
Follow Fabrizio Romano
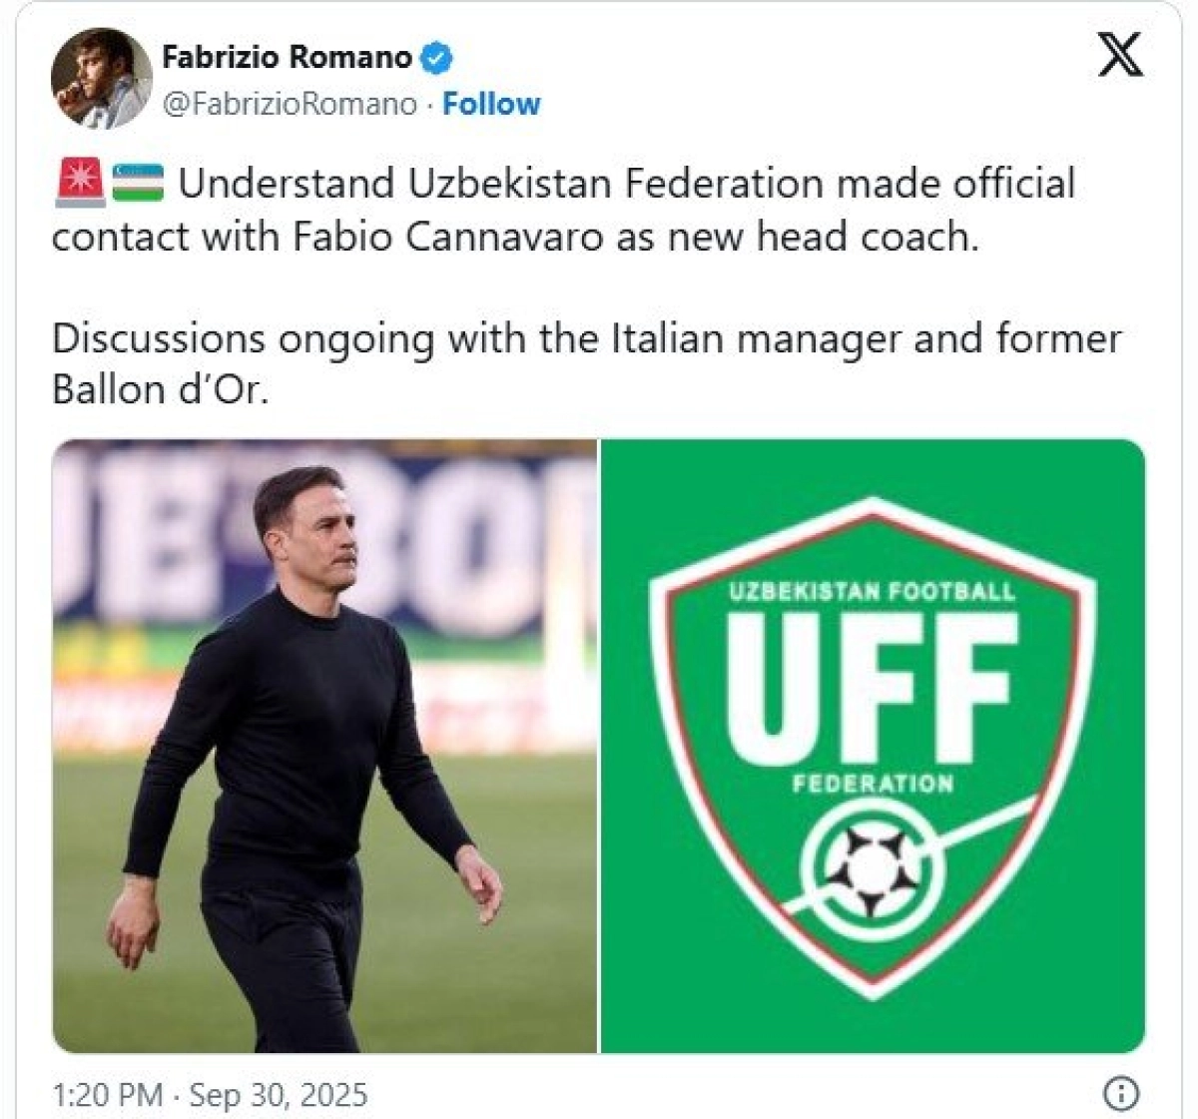[491, 104]
